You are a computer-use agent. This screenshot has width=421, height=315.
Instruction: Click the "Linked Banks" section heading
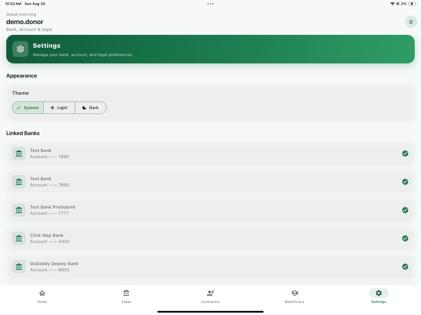click(x=23, y=133)
